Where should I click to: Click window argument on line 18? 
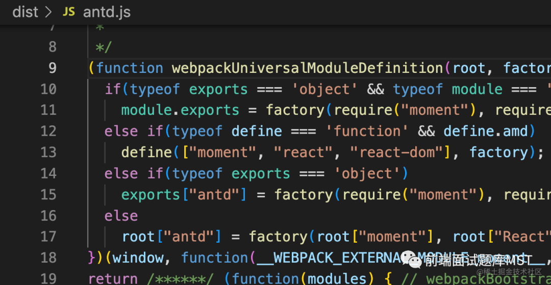pos(138,257)
